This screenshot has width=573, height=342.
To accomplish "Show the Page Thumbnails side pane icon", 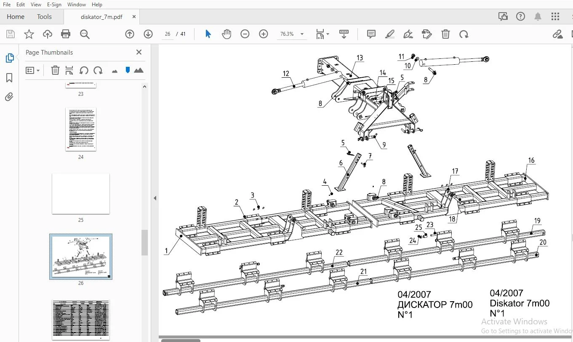I will tap(9, 58).
